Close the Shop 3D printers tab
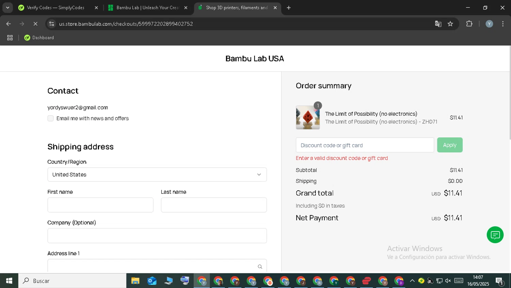This screenshot has width=511, height=288. click(275, 7)
